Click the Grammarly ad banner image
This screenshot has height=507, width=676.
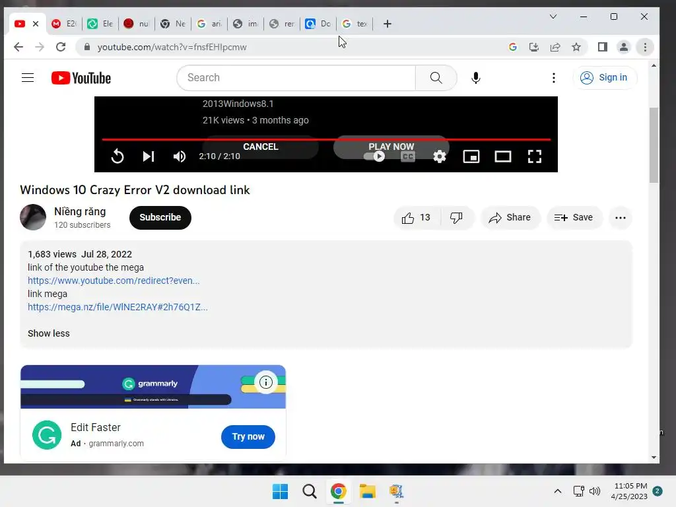[x=153, y=387]
